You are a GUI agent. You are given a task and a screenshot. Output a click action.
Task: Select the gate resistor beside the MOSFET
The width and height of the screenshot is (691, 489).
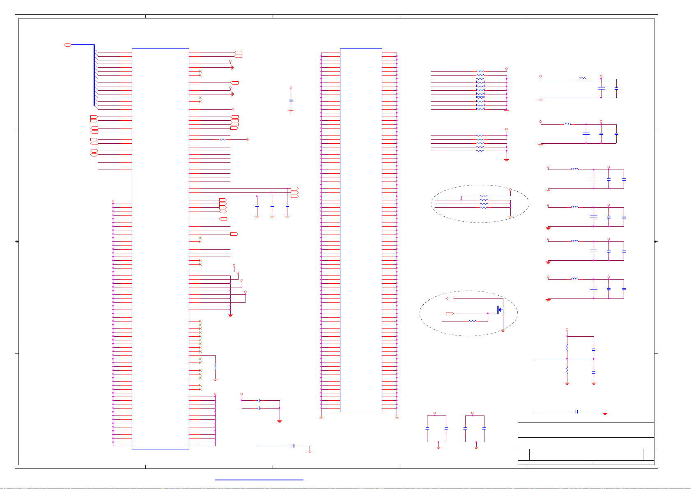[473, 321]
